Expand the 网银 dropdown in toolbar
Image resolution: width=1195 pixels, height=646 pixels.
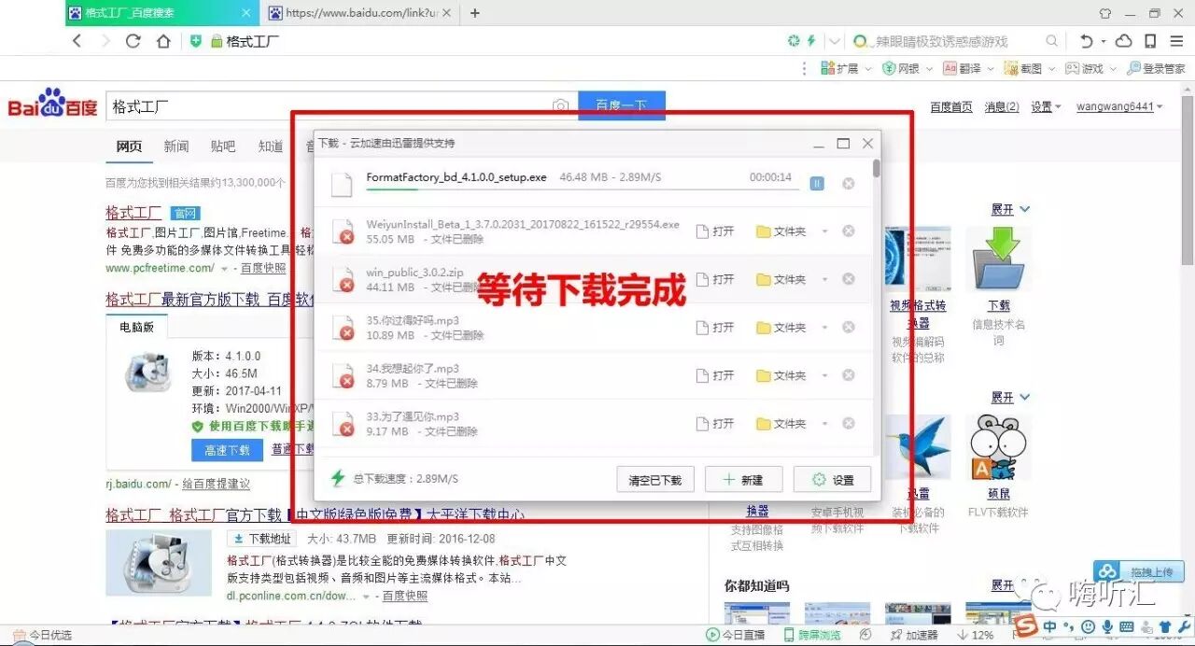click(930, 68)
